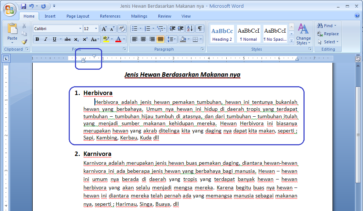Viewport: 363px width, 211px height.
Task: Shrink font size with small A button
Action: (112, 29)
